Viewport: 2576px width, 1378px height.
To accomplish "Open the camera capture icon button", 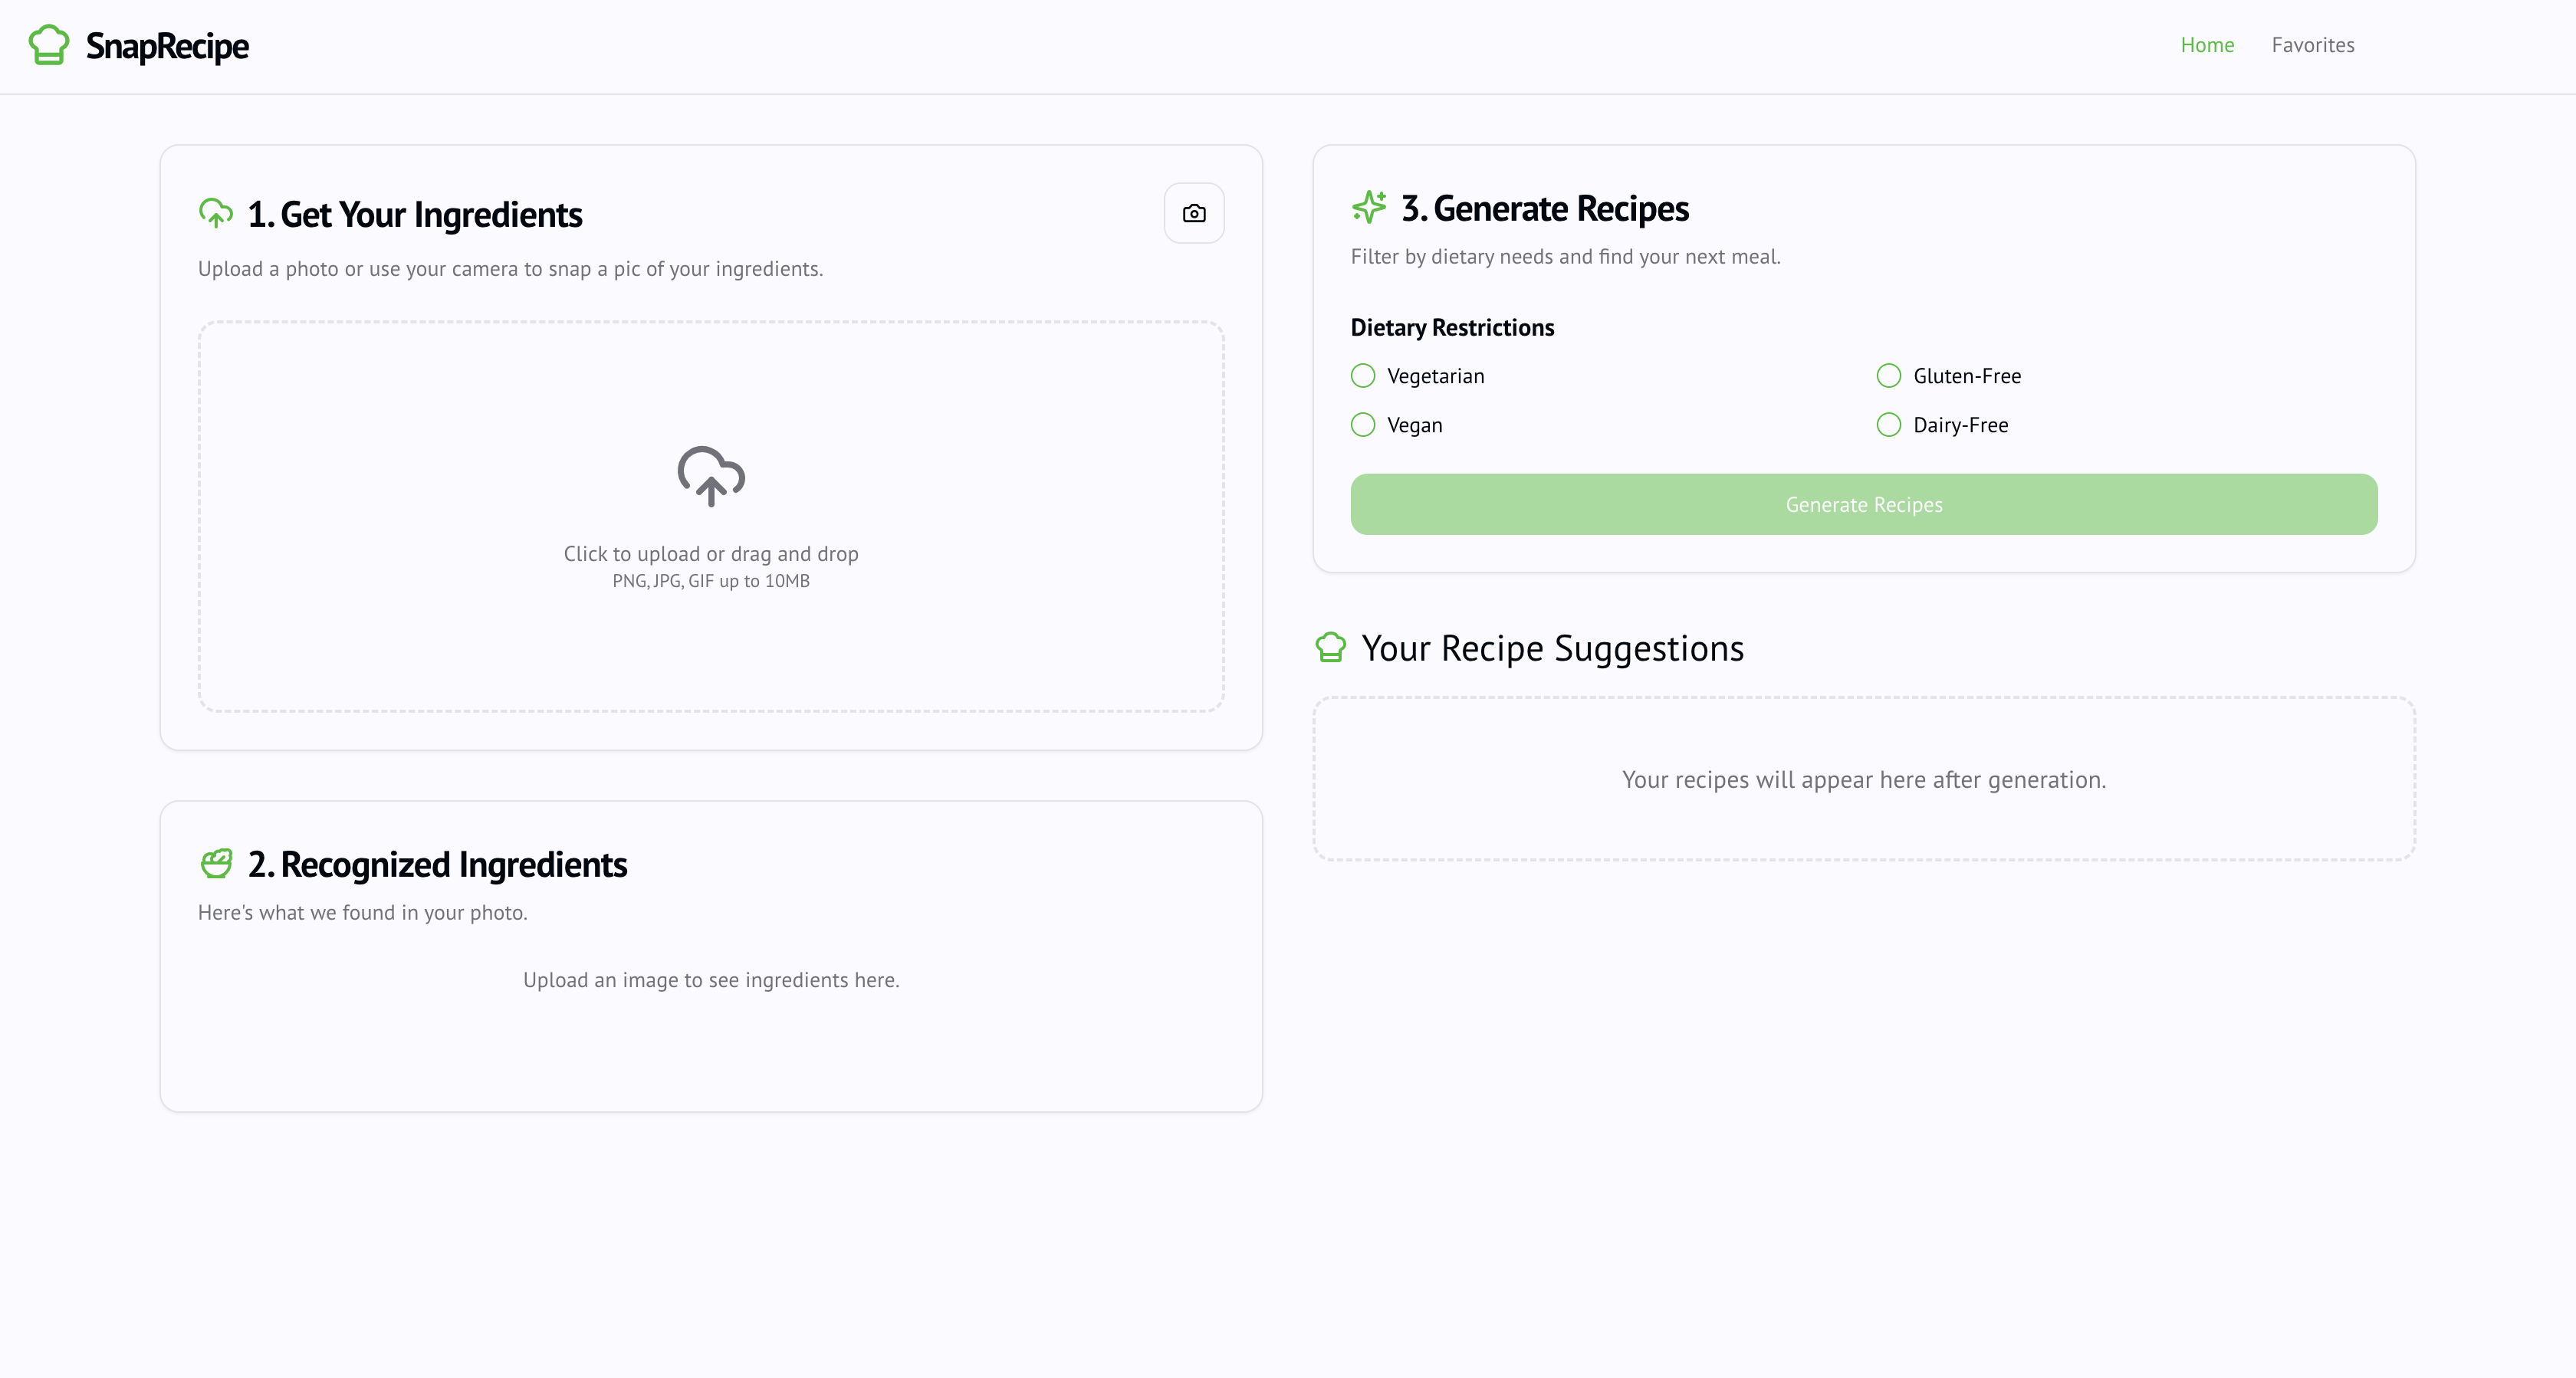I will click(1193, 213).
